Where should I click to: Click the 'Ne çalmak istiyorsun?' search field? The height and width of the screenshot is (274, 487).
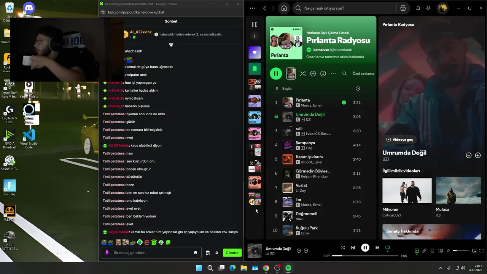click(344, 8)
